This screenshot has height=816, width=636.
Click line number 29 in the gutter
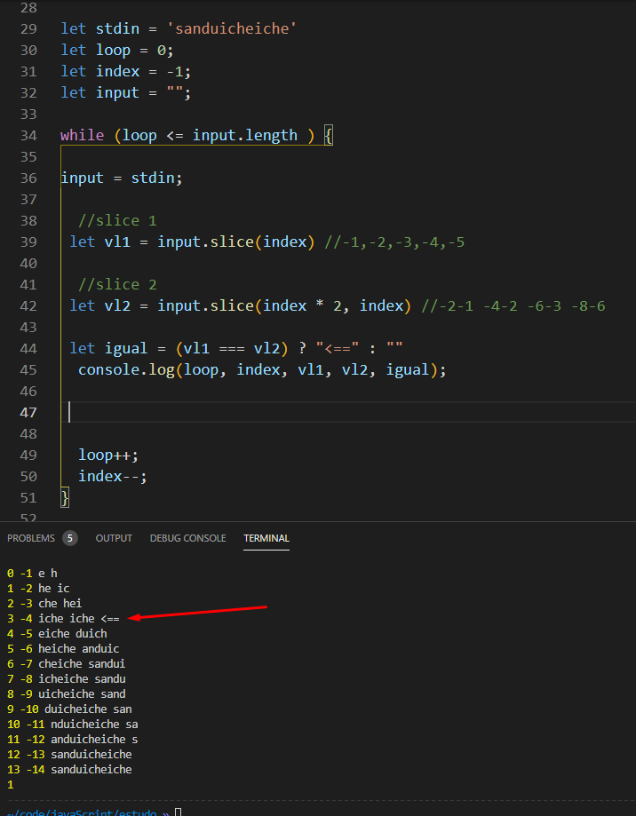pos(28,28)
